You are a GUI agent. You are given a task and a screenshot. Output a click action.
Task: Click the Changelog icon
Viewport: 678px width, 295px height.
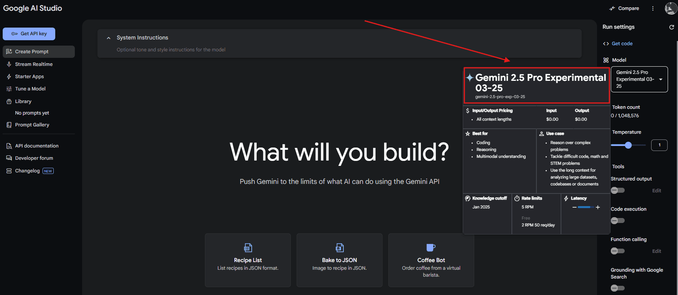coord(9,171)
